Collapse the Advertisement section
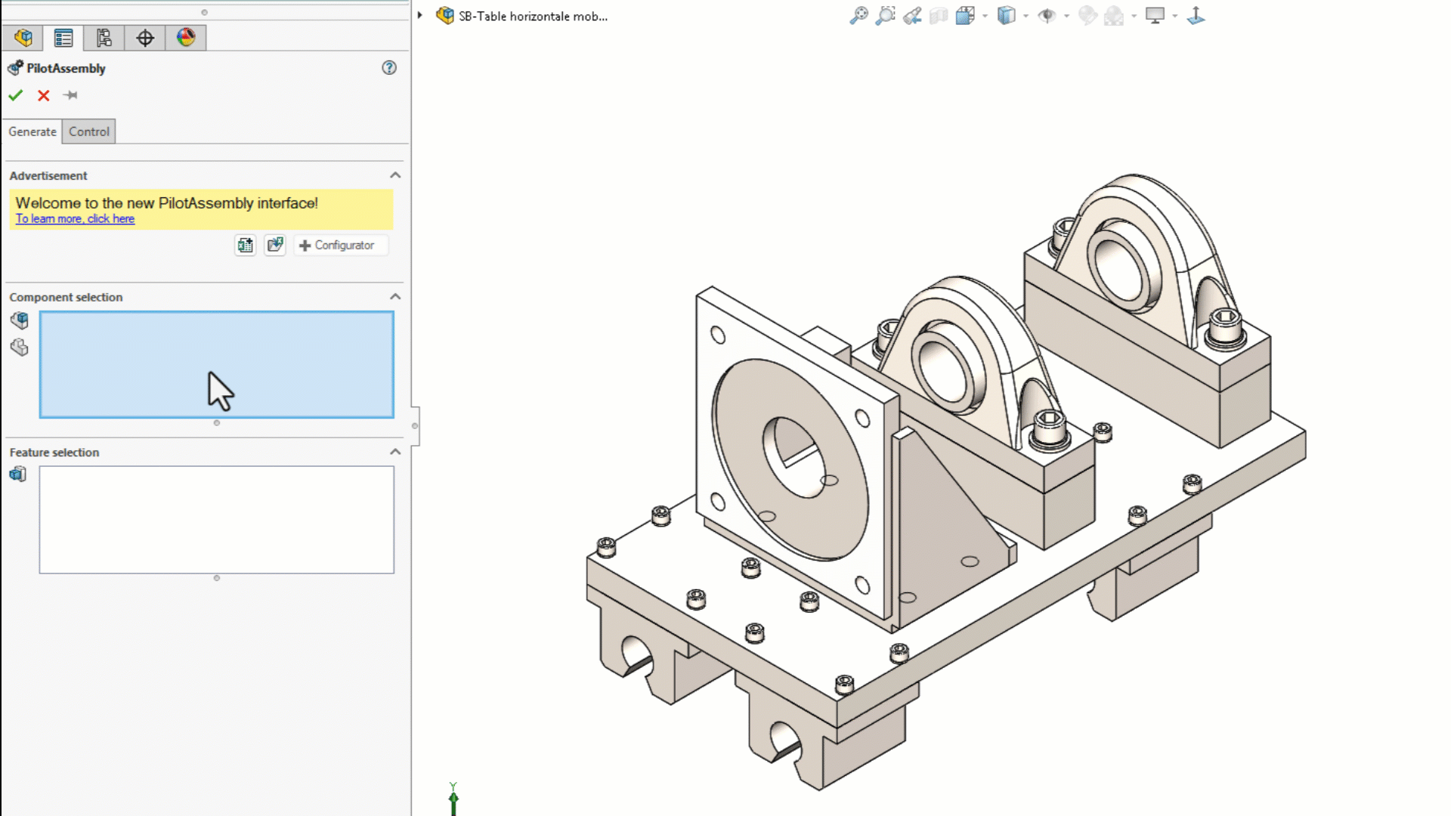Viewport: 1451px width, 816px height. pyautogui.click(x=394, y=175)
